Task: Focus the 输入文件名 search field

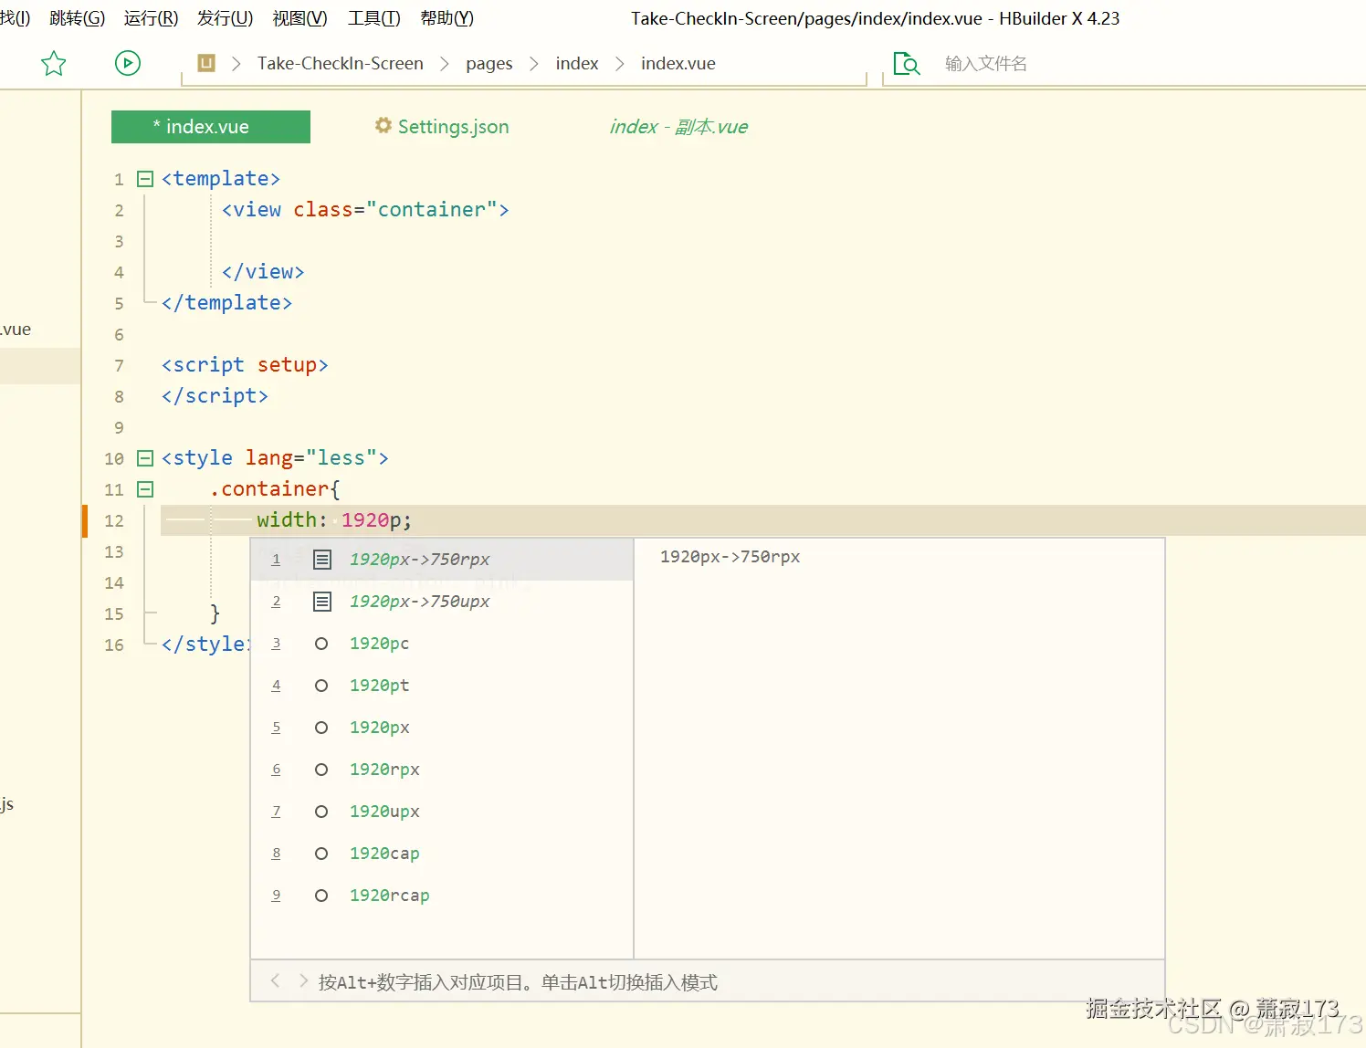Action: pyautogui.click(x=986, y=63)
